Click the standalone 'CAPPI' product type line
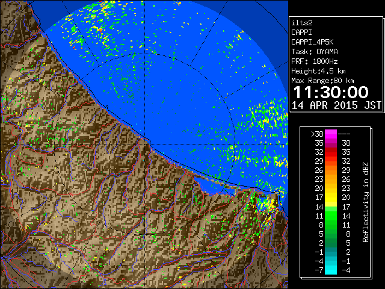Image resolution: width=385 pixels, height=289 pixels. coord(302,33)
